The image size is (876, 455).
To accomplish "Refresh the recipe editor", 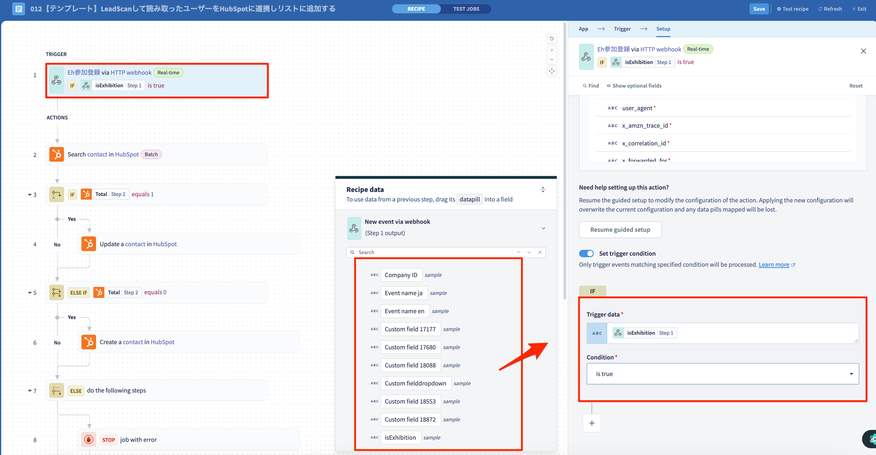I will (830, 9).
